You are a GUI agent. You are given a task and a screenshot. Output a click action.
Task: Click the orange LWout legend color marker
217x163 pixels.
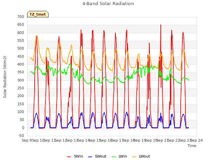[134, 157]
